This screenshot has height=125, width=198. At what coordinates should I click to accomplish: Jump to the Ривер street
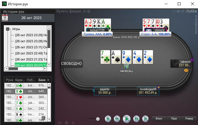point(189,119)
